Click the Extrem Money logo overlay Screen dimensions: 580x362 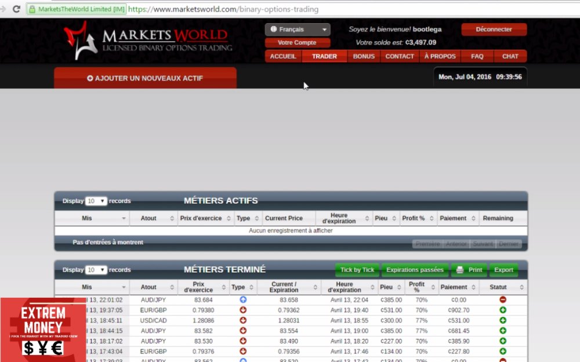coord(43,330)
